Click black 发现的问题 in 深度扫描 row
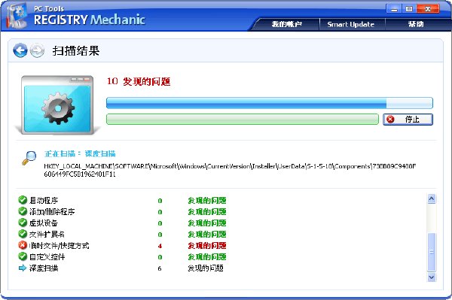Image resolution: width=452 pixels, height=300 pixels. [206, 268]
